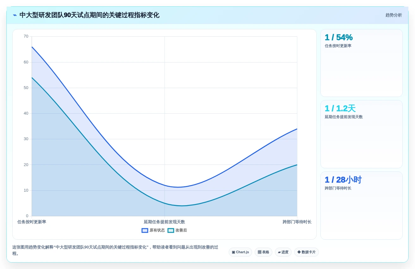415x269 pixels.
Task: Click the 趋势分析 label in header
Action: coord(393,15)
